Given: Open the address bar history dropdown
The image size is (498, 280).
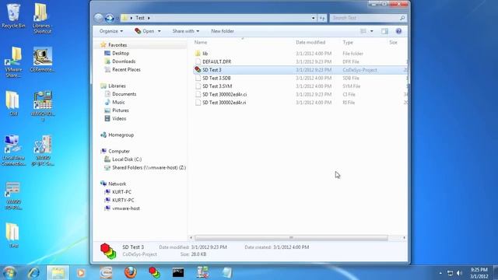Looking at the screenshot, I should click(x=313, y=18).
